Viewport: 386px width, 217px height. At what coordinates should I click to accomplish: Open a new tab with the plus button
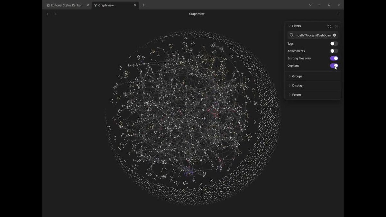[x=143, y=5]
